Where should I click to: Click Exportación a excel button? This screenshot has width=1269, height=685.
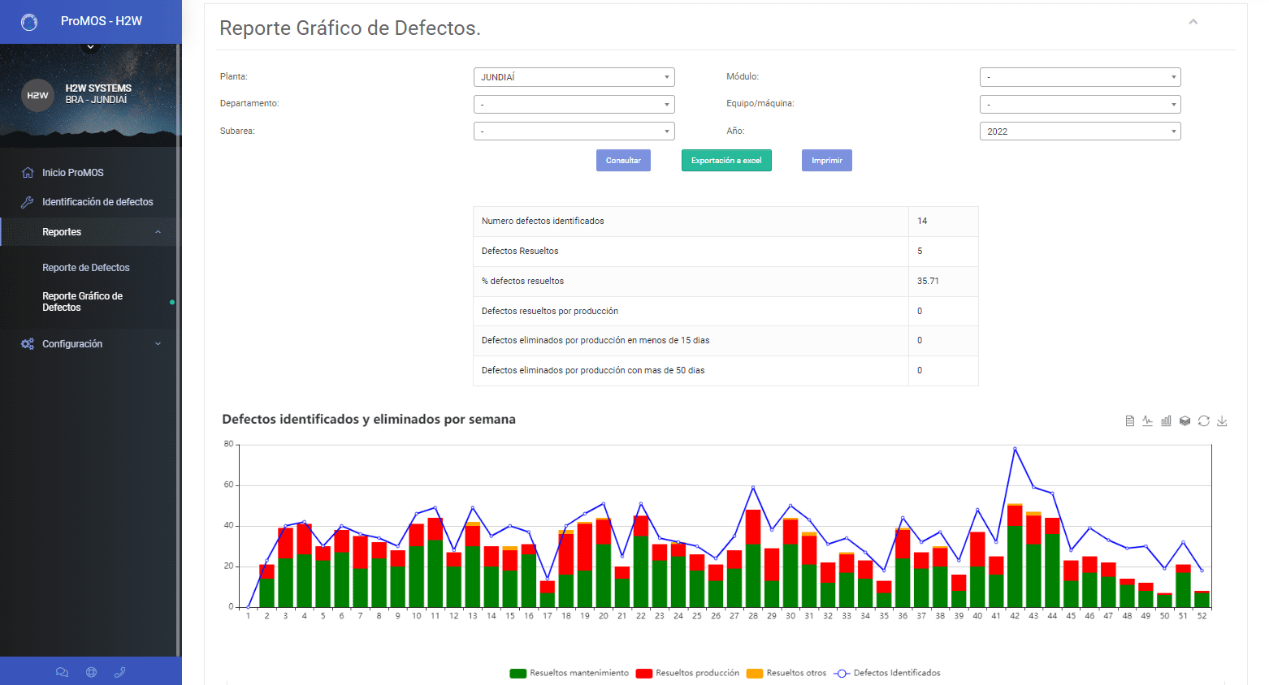726,161
